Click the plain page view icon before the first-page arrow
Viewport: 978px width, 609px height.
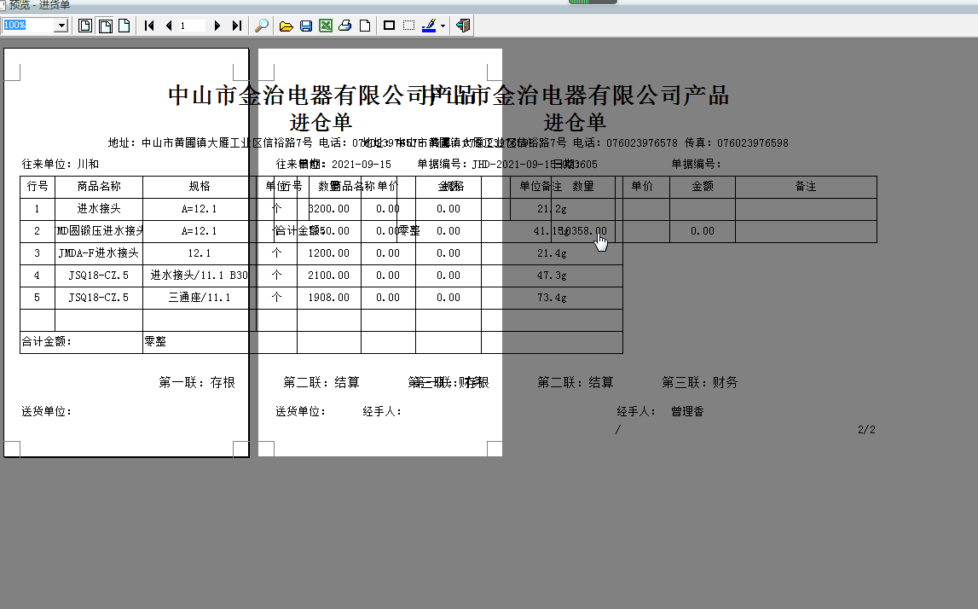[x=124, y=26]
